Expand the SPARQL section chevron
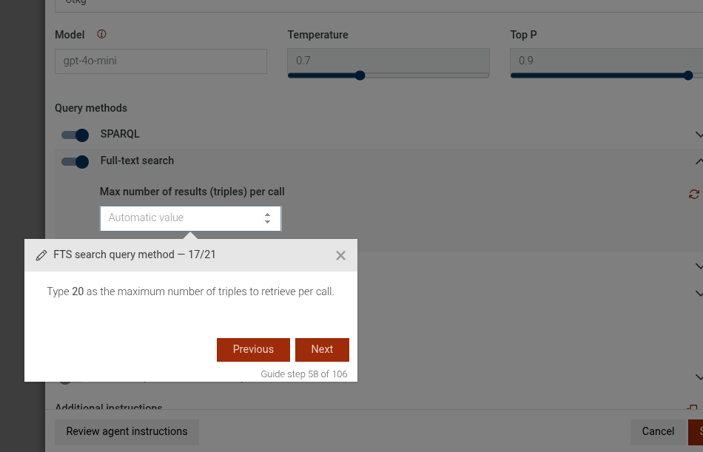 coord(699,135)
